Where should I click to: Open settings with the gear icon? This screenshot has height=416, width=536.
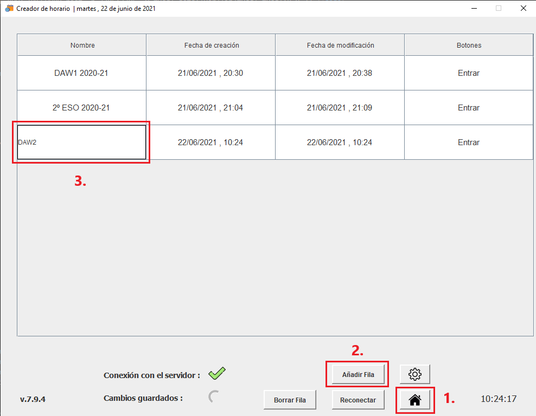click(415, 374)
